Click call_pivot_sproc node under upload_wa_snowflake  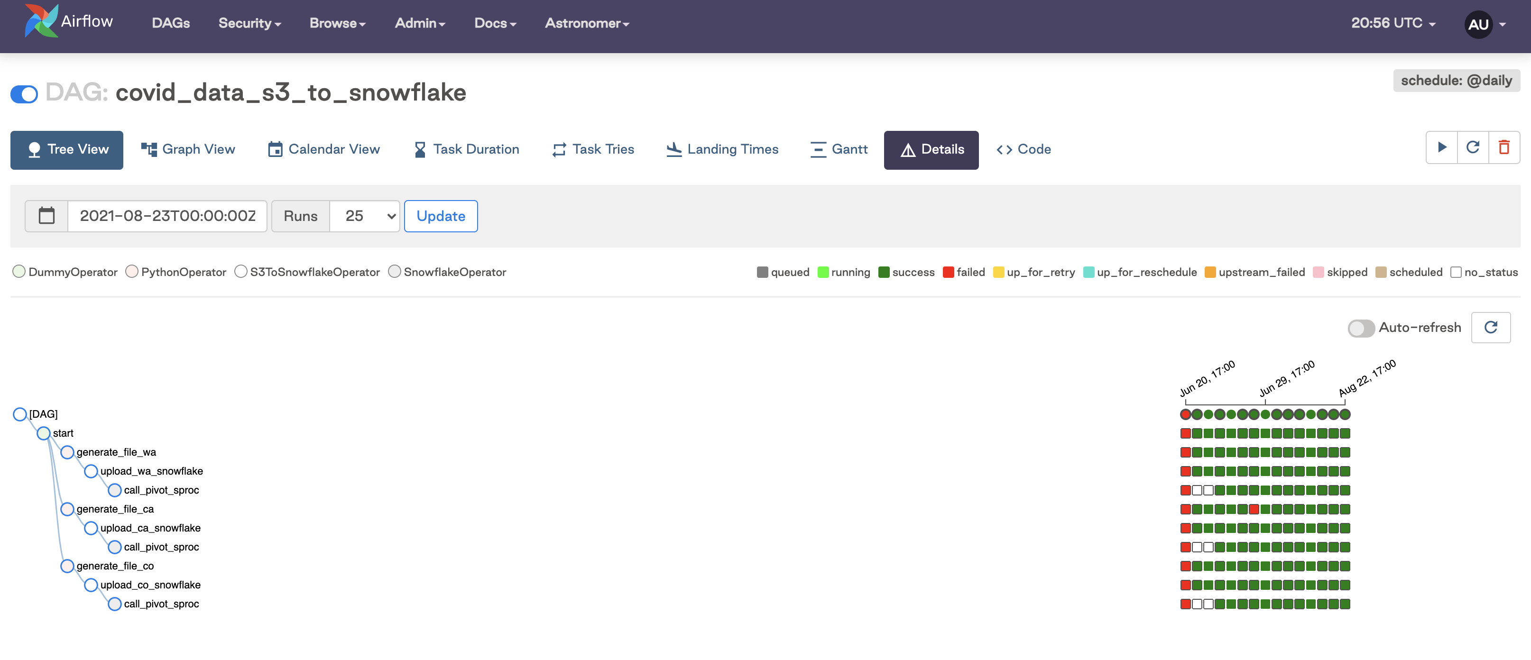tap(115, 490)
